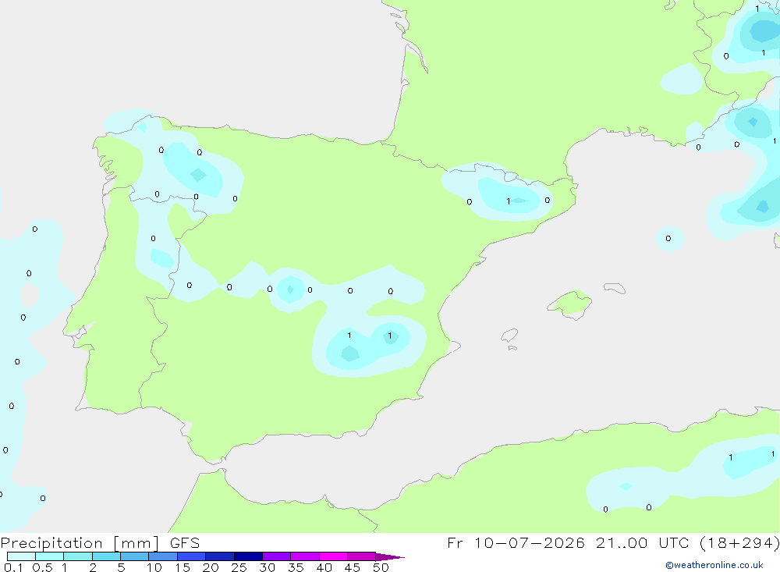Click the '10' legend scale label
This screenshot has height=572, width=780.
(154, 567)
